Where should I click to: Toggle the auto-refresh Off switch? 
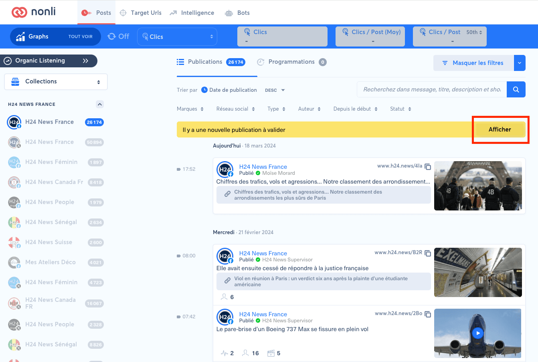pos(118,36)
